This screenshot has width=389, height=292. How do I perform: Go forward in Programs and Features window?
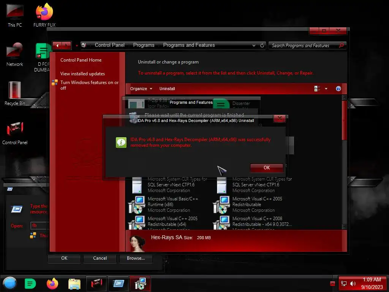click(67, 46)
